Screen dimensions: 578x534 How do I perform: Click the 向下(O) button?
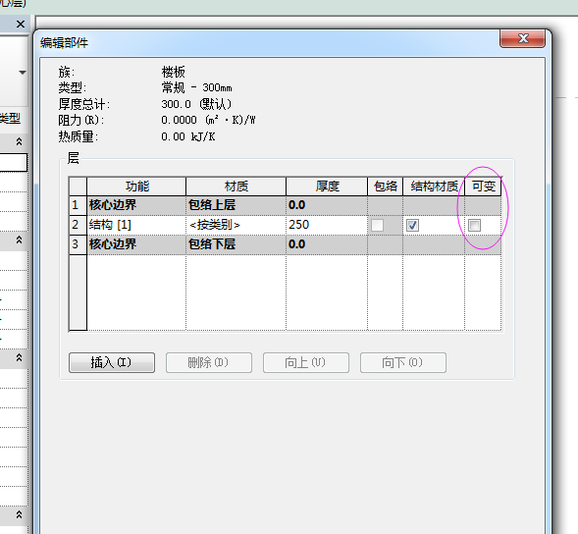click(x=403, y=362)
